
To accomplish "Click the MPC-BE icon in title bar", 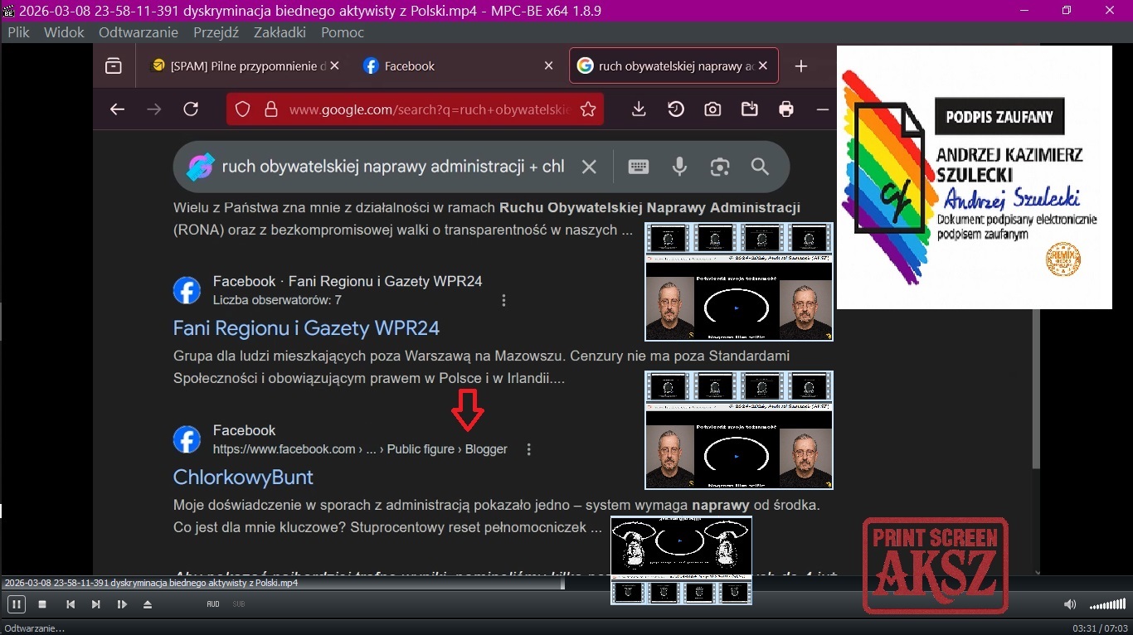I will click(x=9, y=11).
